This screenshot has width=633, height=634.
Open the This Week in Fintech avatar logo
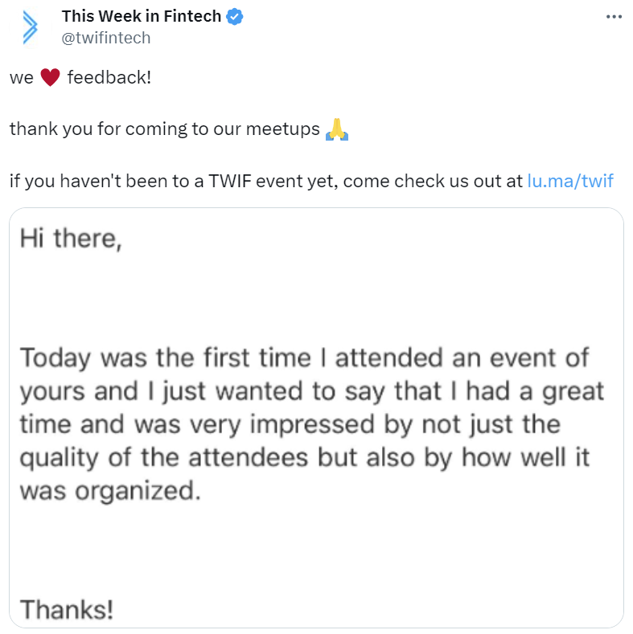tap(30, 27)
